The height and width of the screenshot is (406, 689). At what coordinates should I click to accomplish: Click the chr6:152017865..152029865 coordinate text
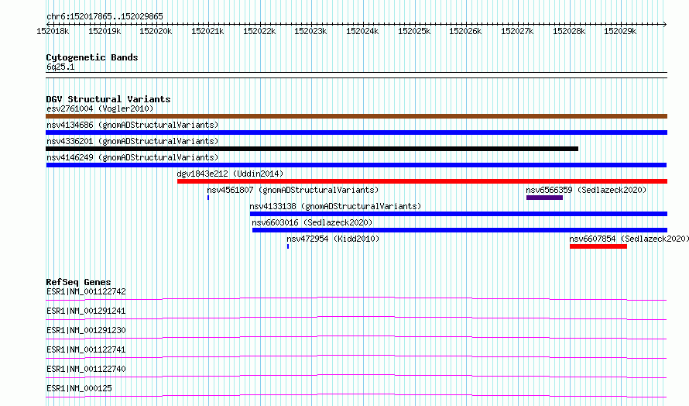[x=105, y=16]
